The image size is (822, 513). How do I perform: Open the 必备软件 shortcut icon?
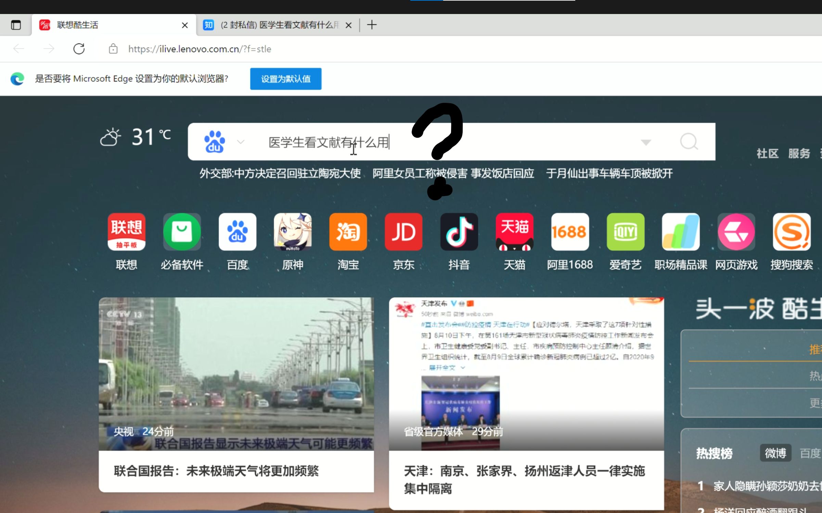point(182,232)
